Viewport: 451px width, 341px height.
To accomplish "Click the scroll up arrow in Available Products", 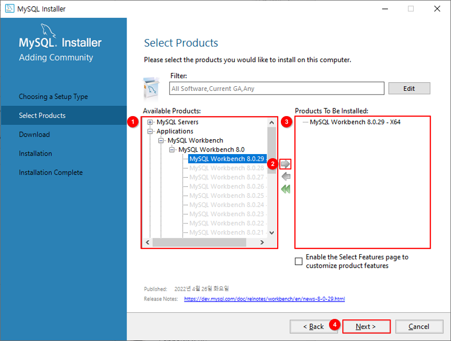I will [272, 123].
